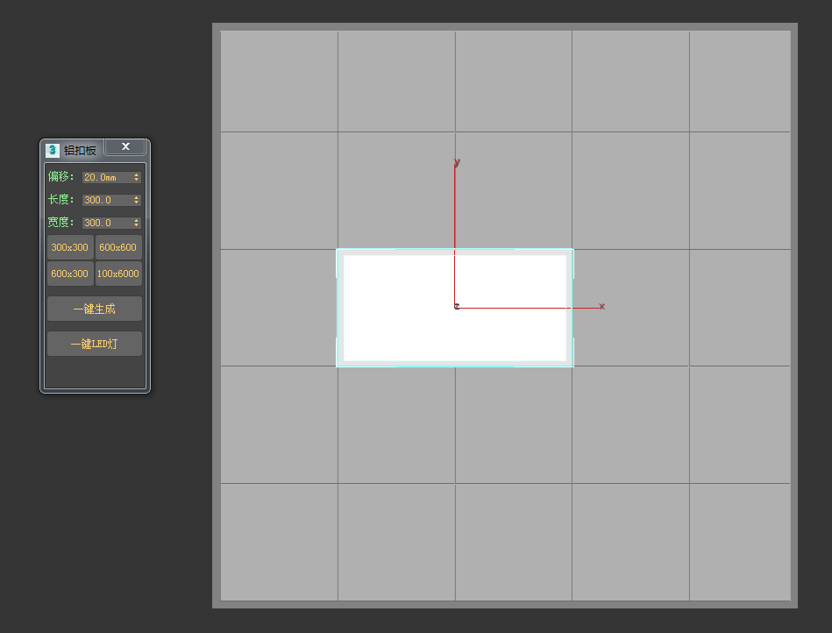The width and height of the screenshot is (832, 633).
Task: Apply the 100x6000 size preset
Action: (118, 274)
